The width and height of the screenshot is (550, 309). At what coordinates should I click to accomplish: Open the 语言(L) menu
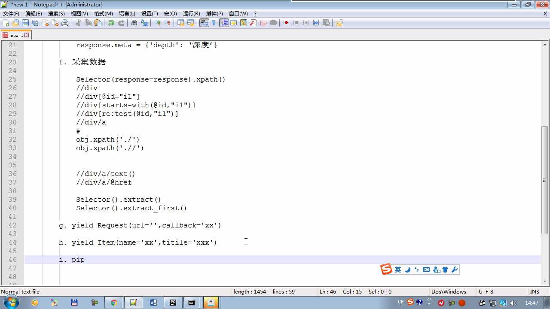click(x=127, y=14)
